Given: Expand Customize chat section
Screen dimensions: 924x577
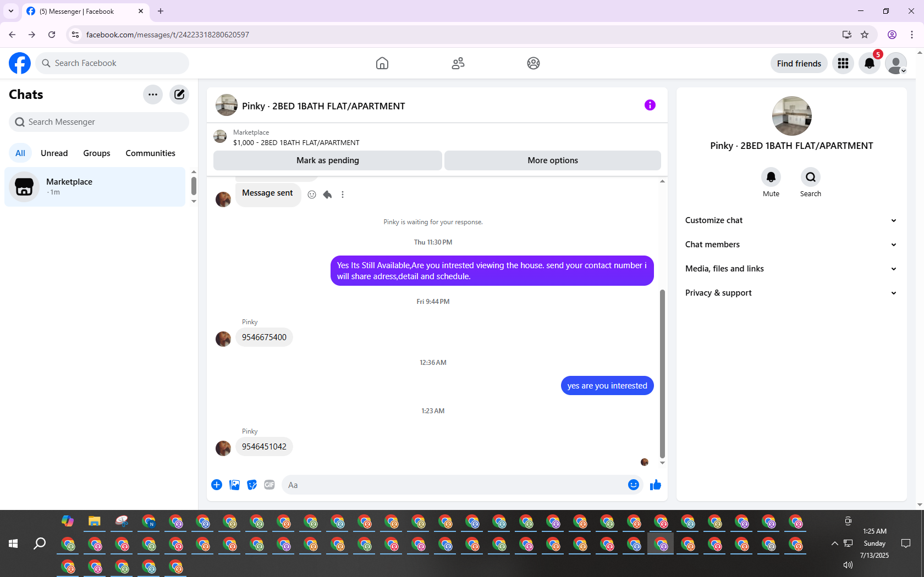Looking at the screenshot, I should point(791,220).
